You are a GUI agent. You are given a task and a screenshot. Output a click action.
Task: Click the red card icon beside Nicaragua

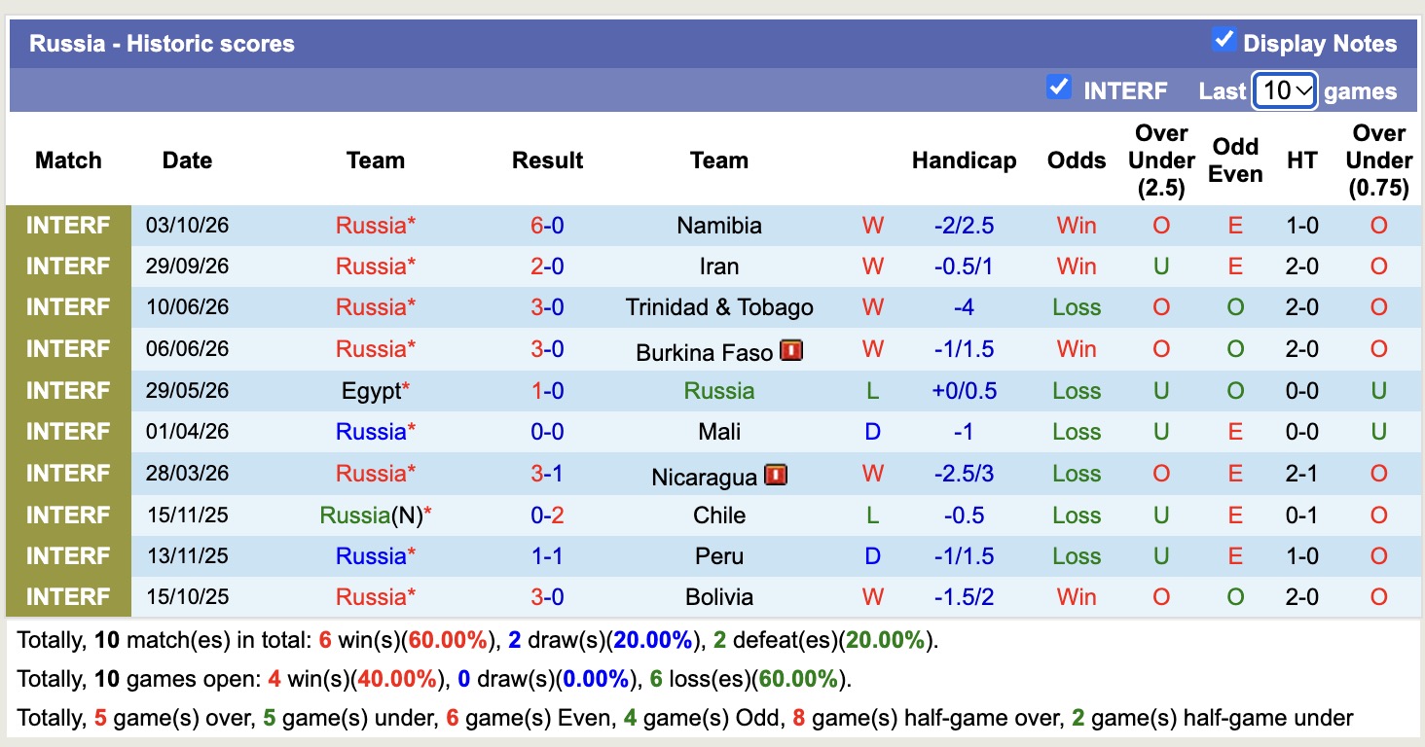point(776,475)
